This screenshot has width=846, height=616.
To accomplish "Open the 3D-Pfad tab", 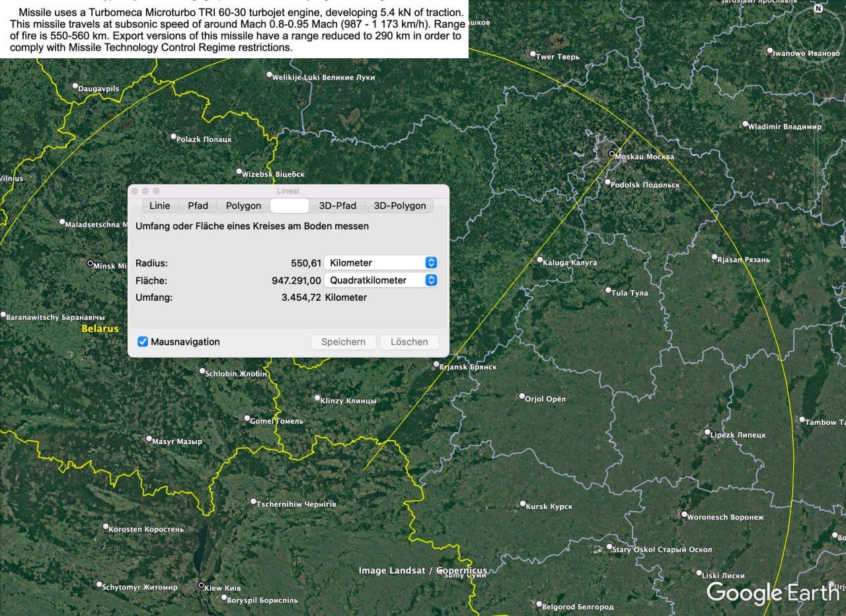I will (x=337, y=206).
